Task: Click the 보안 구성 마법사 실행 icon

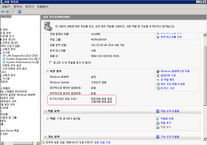Action: tap(158, 84)
